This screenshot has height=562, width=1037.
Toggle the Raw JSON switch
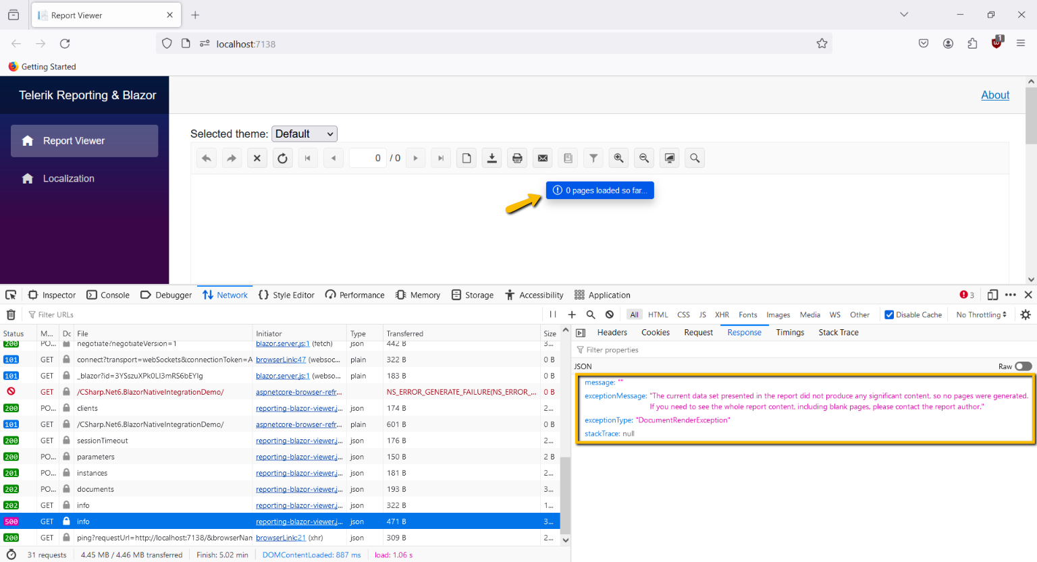[x=1023, y=366]
